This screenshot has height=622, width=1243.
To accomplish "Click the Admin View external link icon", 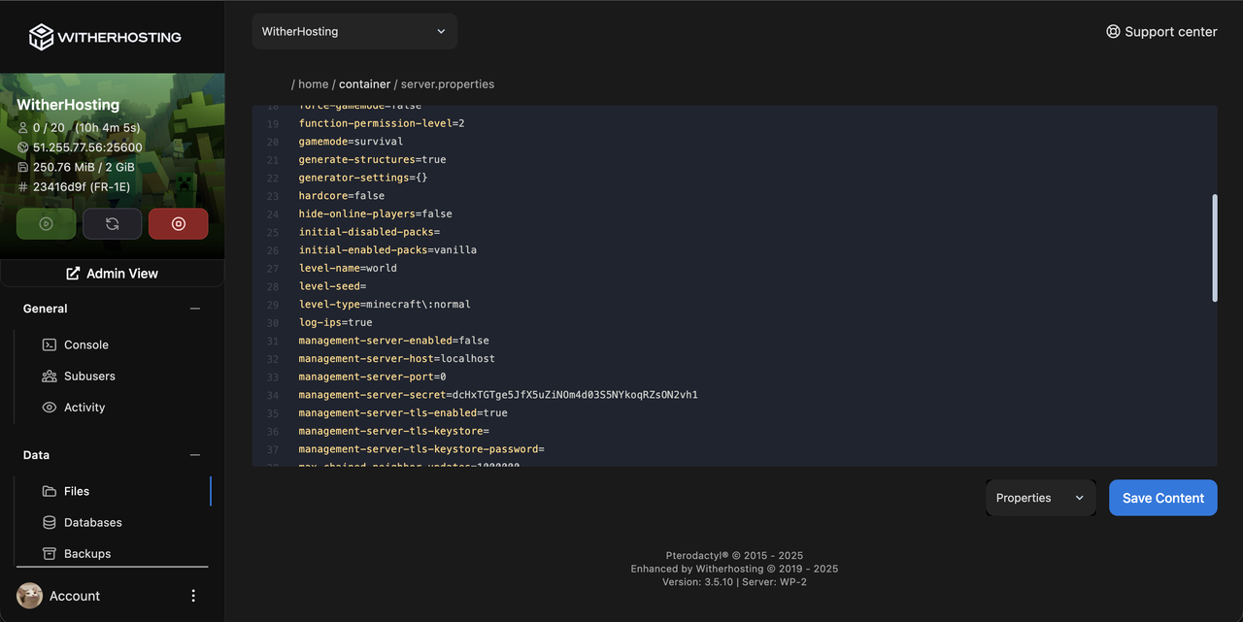I will [x=73, y=274].
